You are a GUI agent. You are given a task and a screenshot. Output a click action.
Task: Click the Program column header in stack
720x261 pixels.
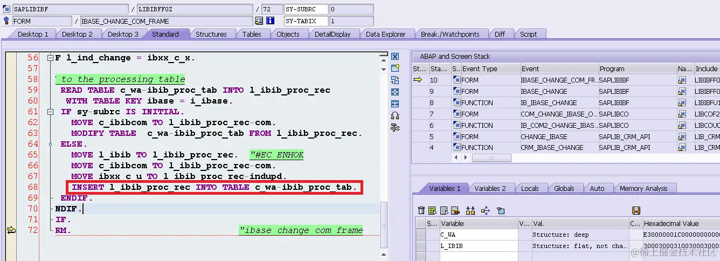pyautogui.click(x=637, y=68)
